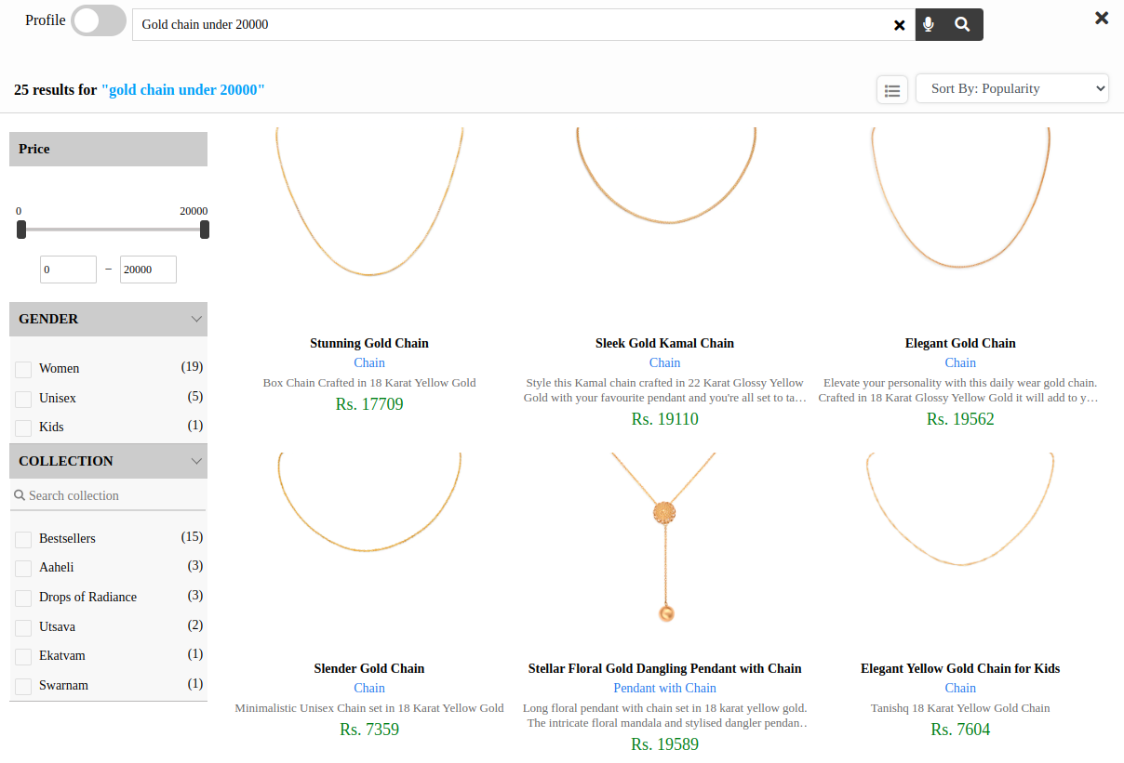This screenshot has height=763, width=1124.
Task: Open the Sleek Gold Kamal Chain image
Action: (x=664, y=214)
